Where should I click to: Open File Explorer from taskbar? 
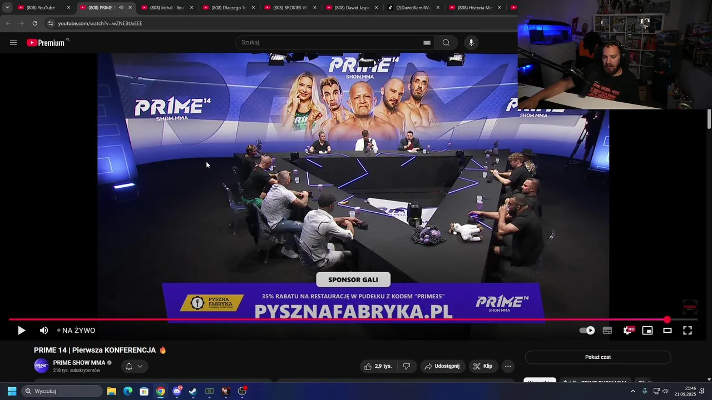[111, 391]
